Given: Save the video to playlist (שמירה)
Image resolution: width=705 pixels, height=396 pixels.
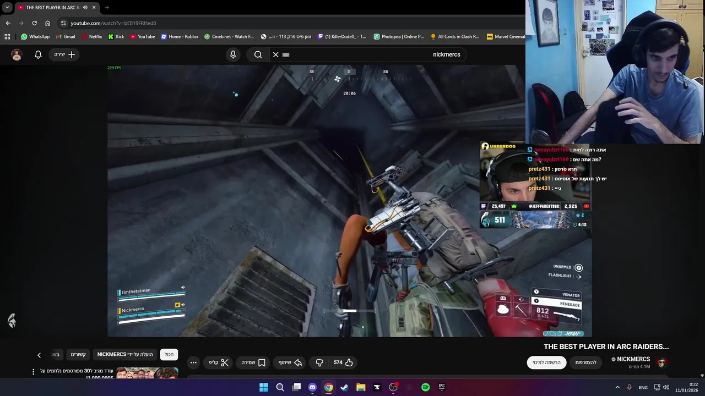Looking at the screenshot, I should point(253,362).
